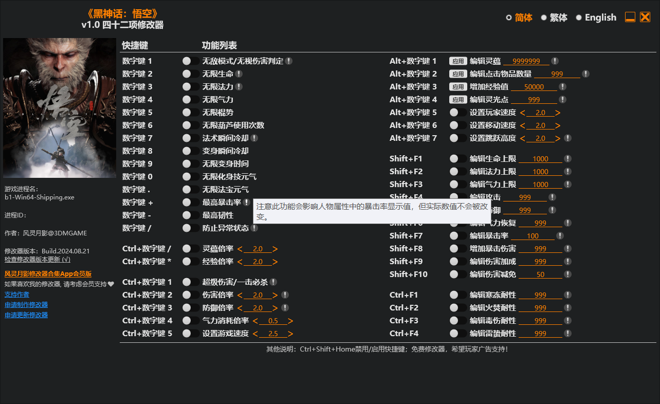Click info icon beside 编辑寒冻耐性 value
The height and width of the screenshot is (404, 660).
(567, 295)
